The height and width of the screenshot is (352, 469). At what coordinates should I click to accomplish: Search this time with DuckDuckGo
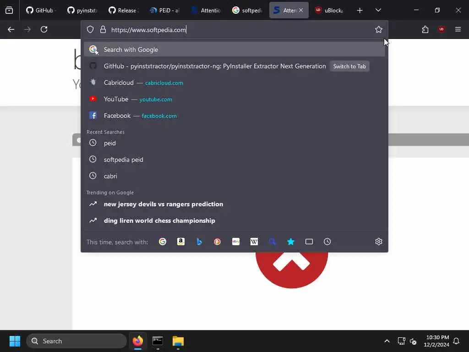pyautogui.click(x=218, y=242)
